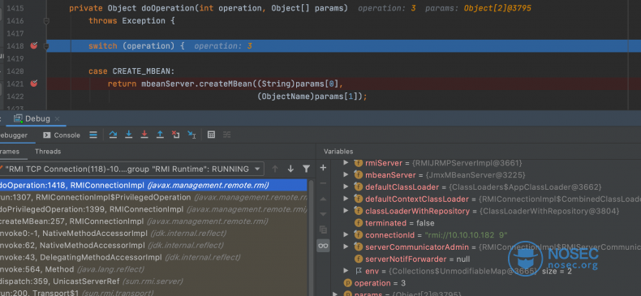The height and width of the screenshot is (296, 641).
Task: Expand the env map variable node
Action: pyautogui.click(x=346, y=271)
